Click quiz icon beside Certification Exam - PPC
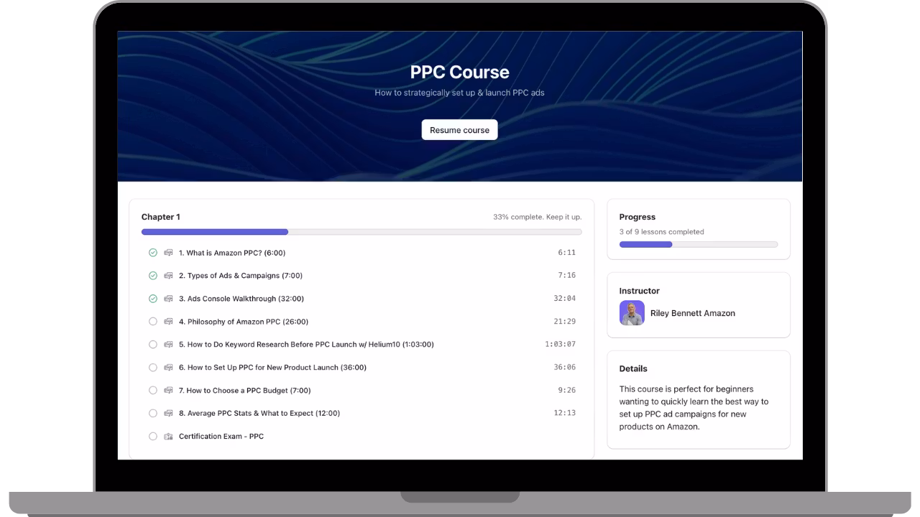The image size is (920, 517). (x=168, y=437)
